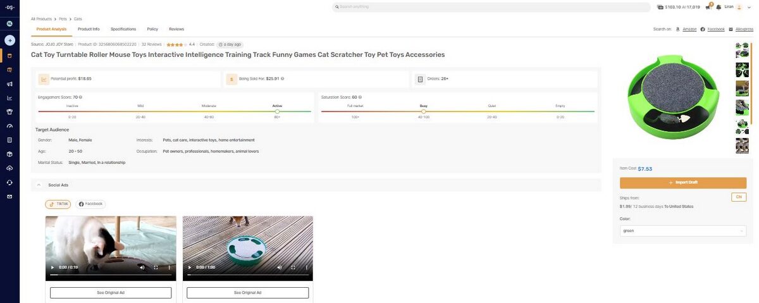This screenshot has width=759, height=303.
Task: Click See Original Ad under second video
Action: coord(247,293)
